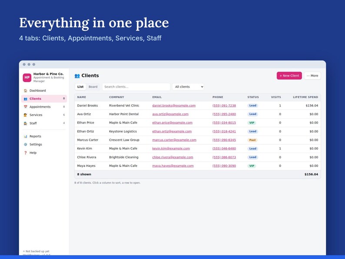This screenshot has width=345, height=259.
Task: Click Riverbend Vet Clinic company cell
Action: (x=124, y=106)
